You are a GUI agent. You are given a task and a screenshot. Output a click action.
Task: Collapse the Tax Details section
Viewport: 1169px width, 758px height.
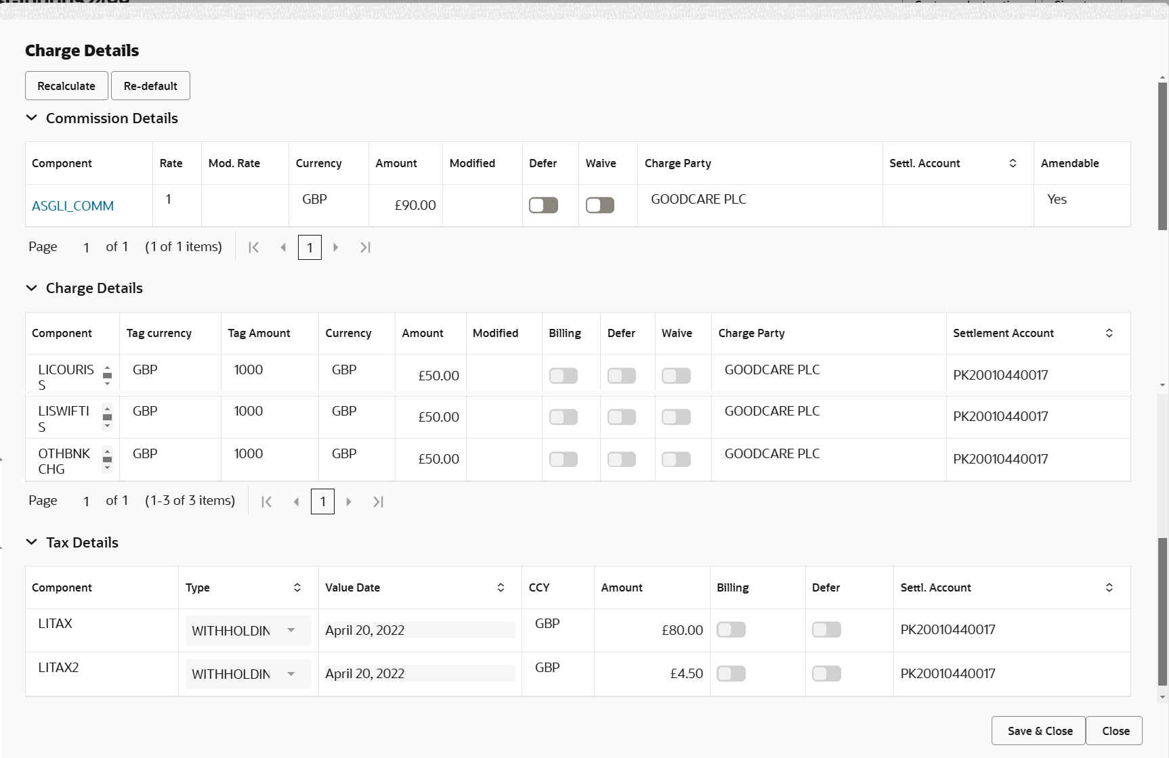point(31,541)
